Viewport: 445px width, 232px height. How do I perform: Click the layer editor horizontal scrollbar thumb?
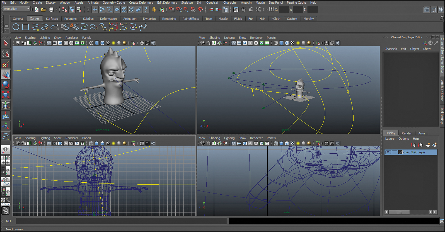399,212
